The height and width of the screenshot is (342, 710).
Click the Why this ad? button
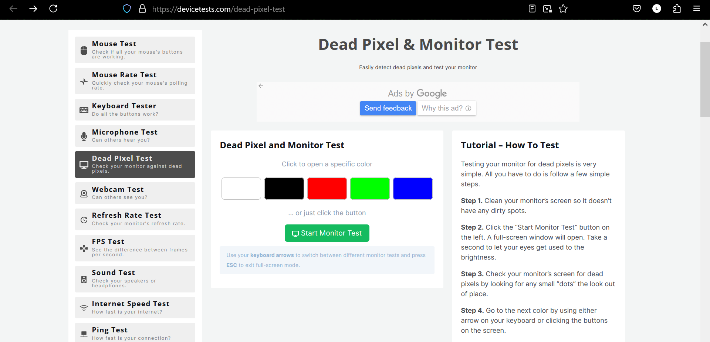click(x=446, y=108)
